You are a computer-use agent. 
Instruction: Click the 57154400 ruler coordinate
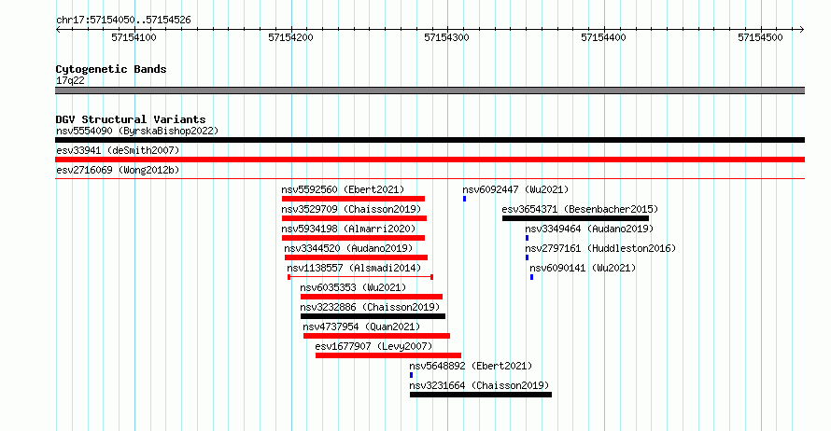pos(603,37)
